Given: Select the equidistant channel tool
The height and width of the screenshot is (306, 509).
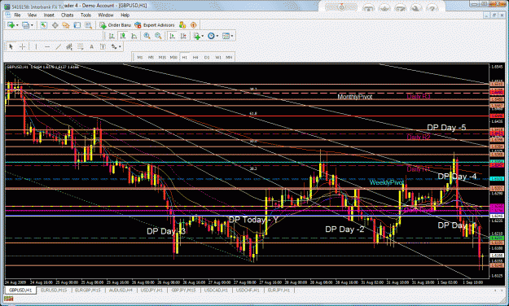Looking at the screenshot, I should click(x=69, y=46).
